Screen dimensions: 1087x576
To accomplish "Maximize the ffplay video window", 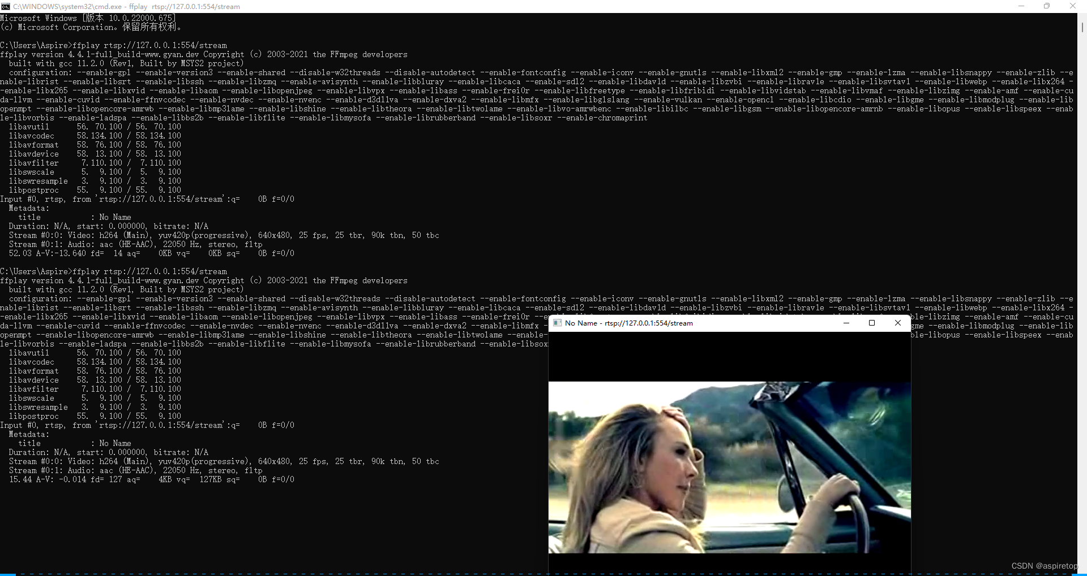I will 872,323.
